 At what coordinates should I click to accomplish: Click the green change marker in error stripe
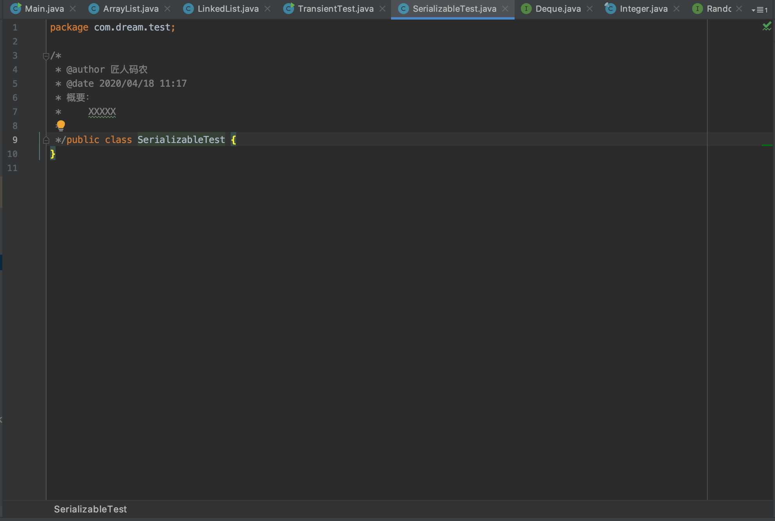pos(767,145)
